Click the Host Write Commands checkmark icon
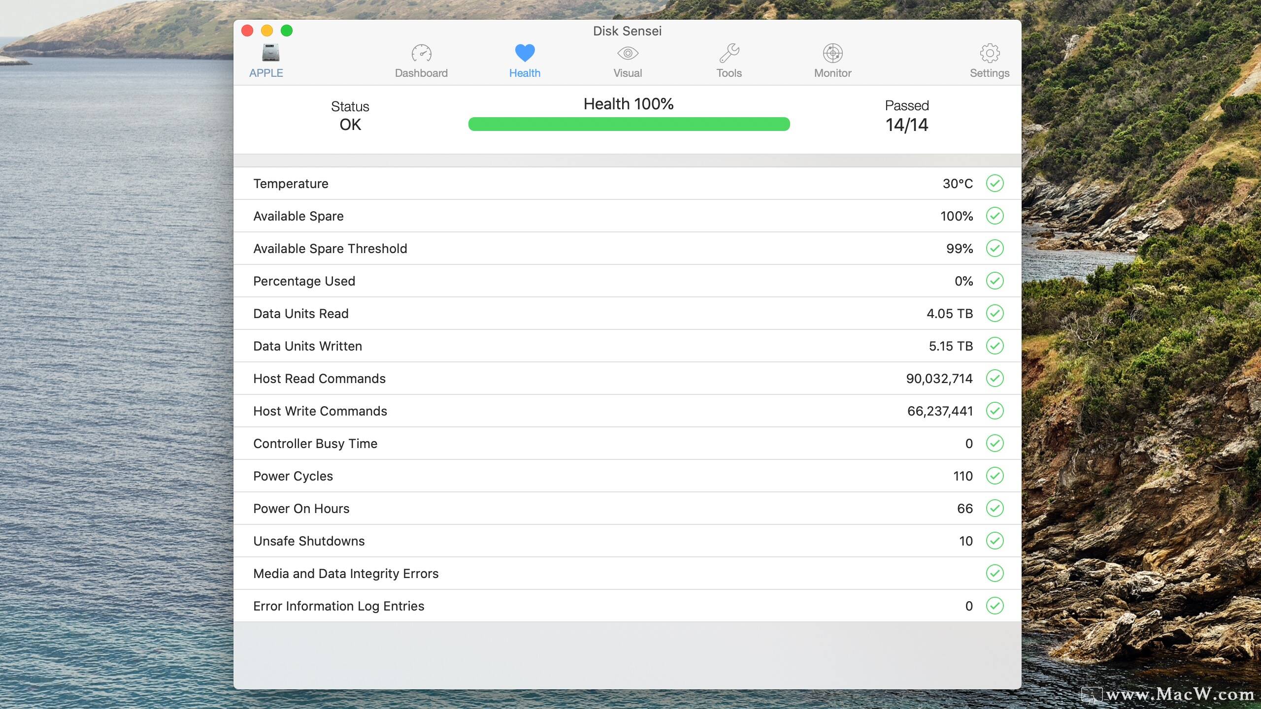 tap(995, 411)
